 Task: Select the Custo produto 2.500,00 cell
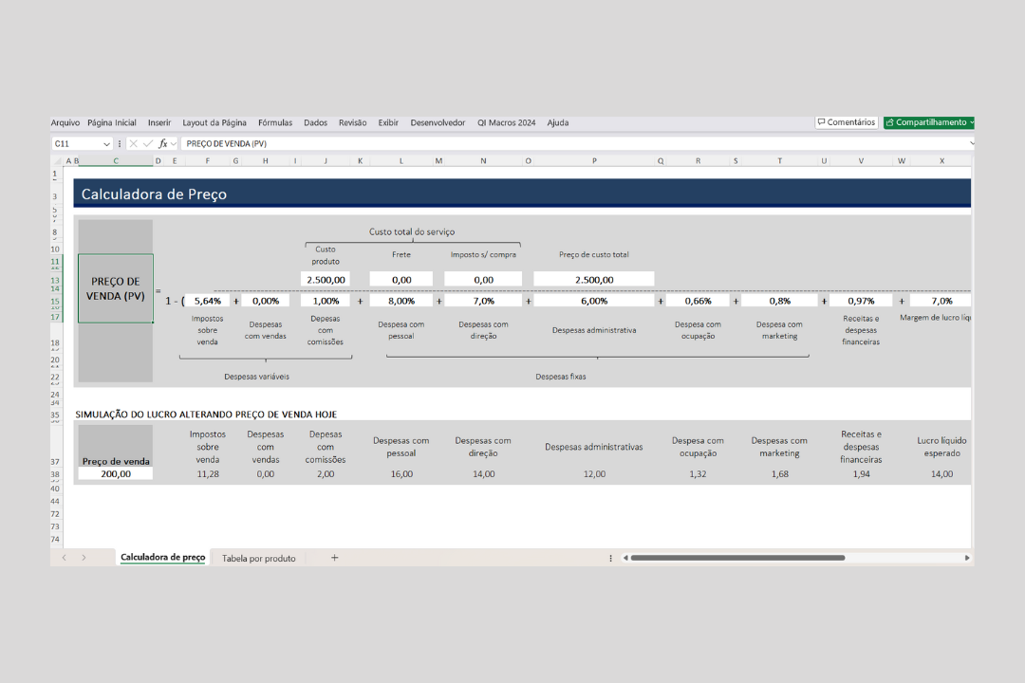click(326, 280)
